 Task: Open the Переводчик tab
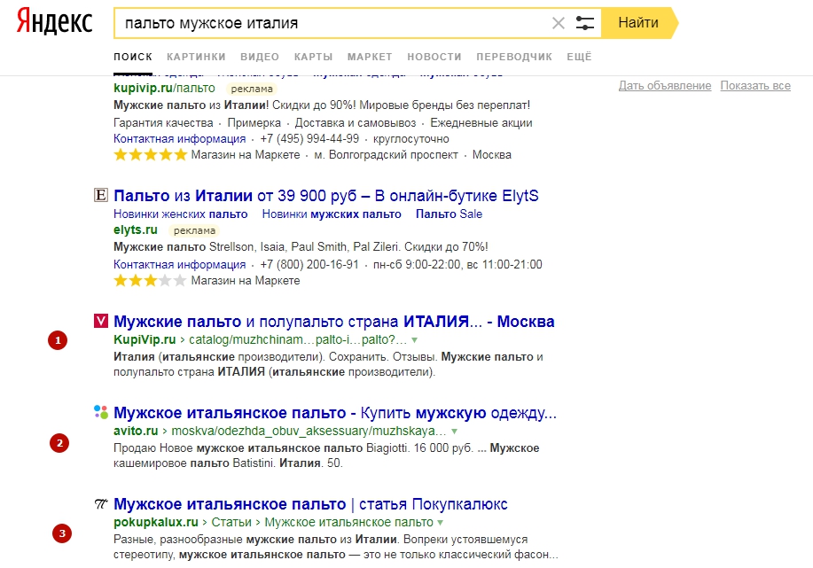pyautogui.click(x=514, y=57)
